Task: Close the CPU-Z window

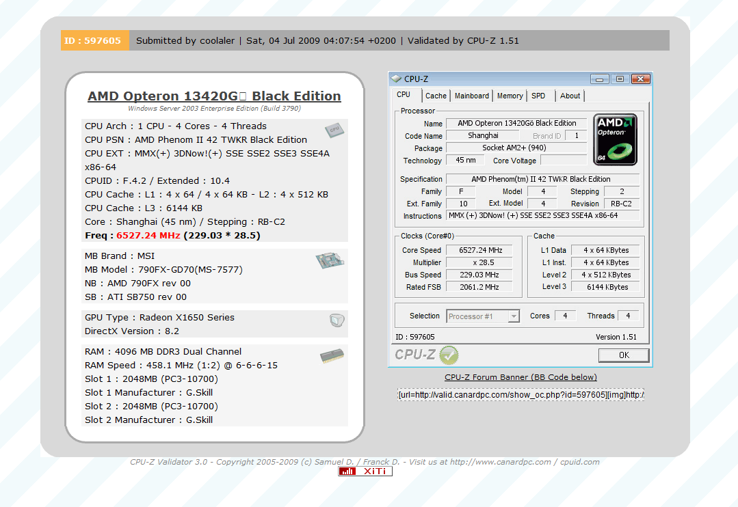Action: (x=641, y=79)
